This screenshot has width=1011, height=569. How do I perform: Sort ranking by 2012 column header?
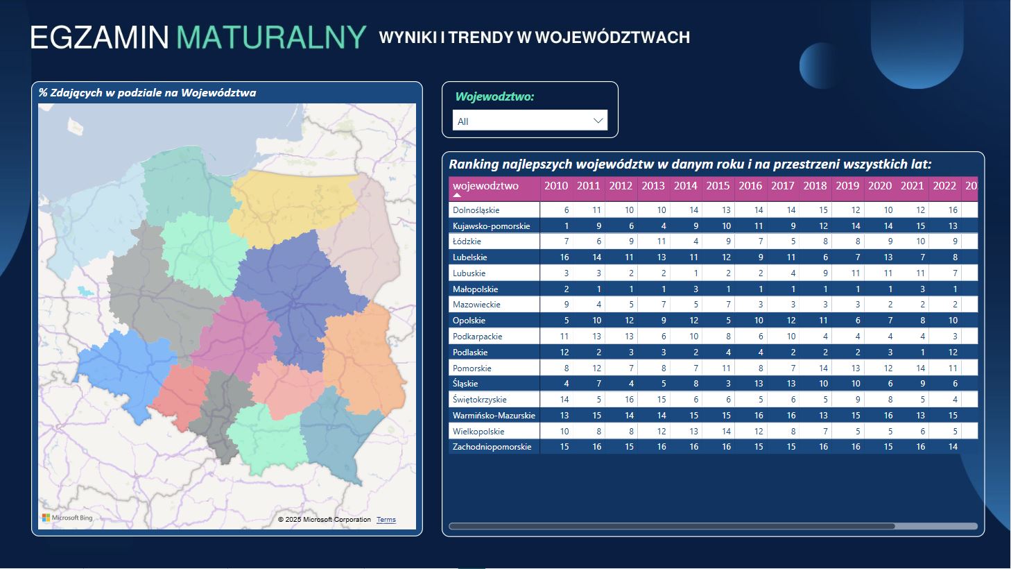[621, 185]
